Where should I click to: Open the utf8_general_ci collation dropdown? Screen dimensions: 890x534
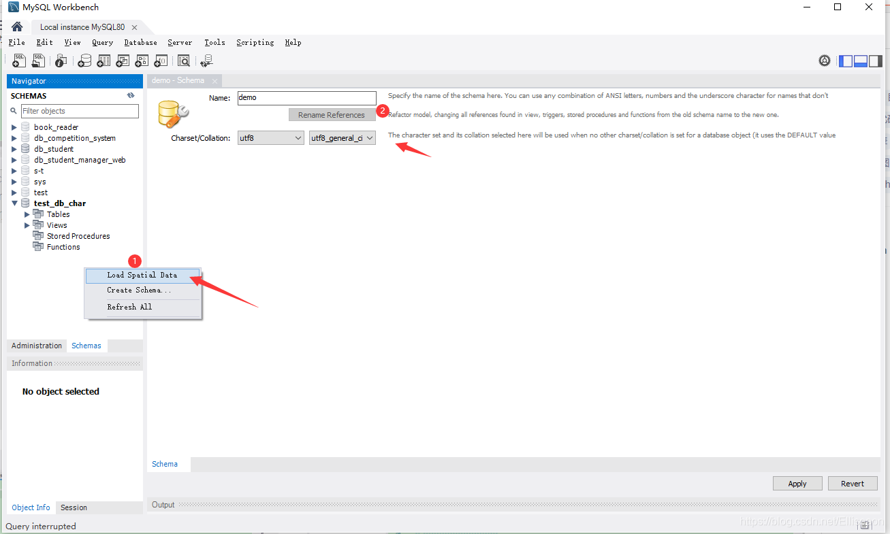tap(343, 138)
